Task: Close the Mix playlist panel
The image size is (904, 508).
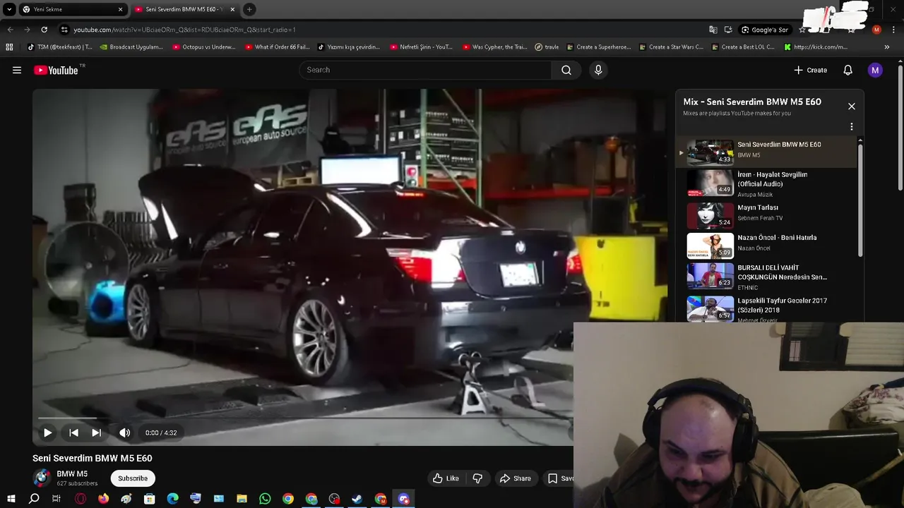Action: pyautogui.click(x=852, y=106)
